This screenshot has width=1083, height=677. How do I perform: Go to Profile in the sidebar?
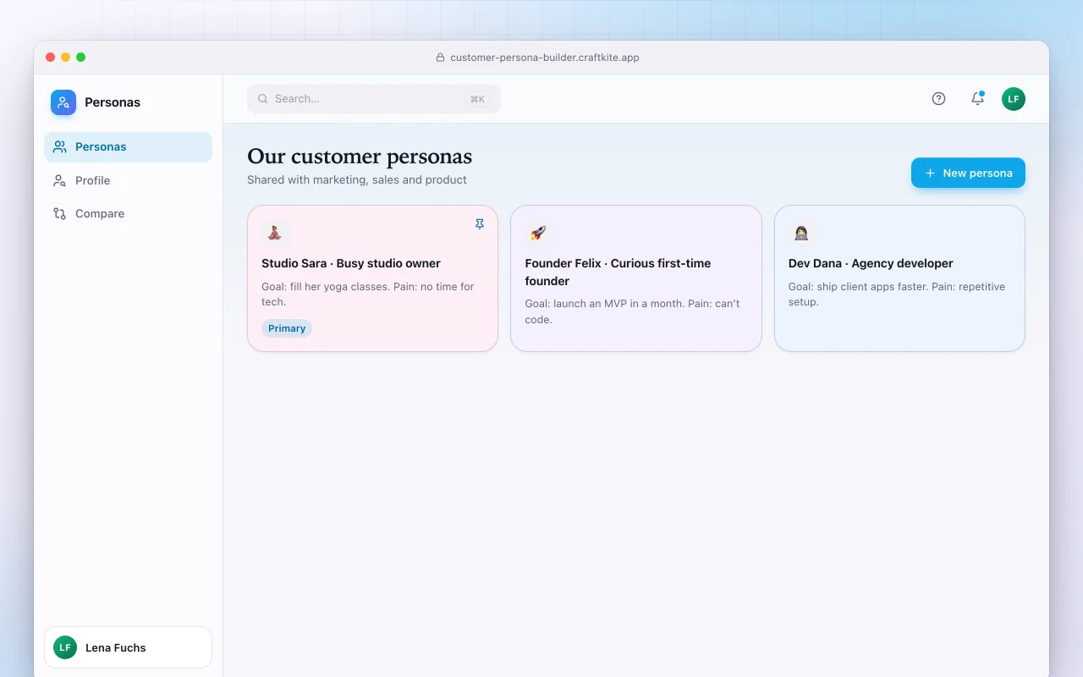click(x=128, y=180)
